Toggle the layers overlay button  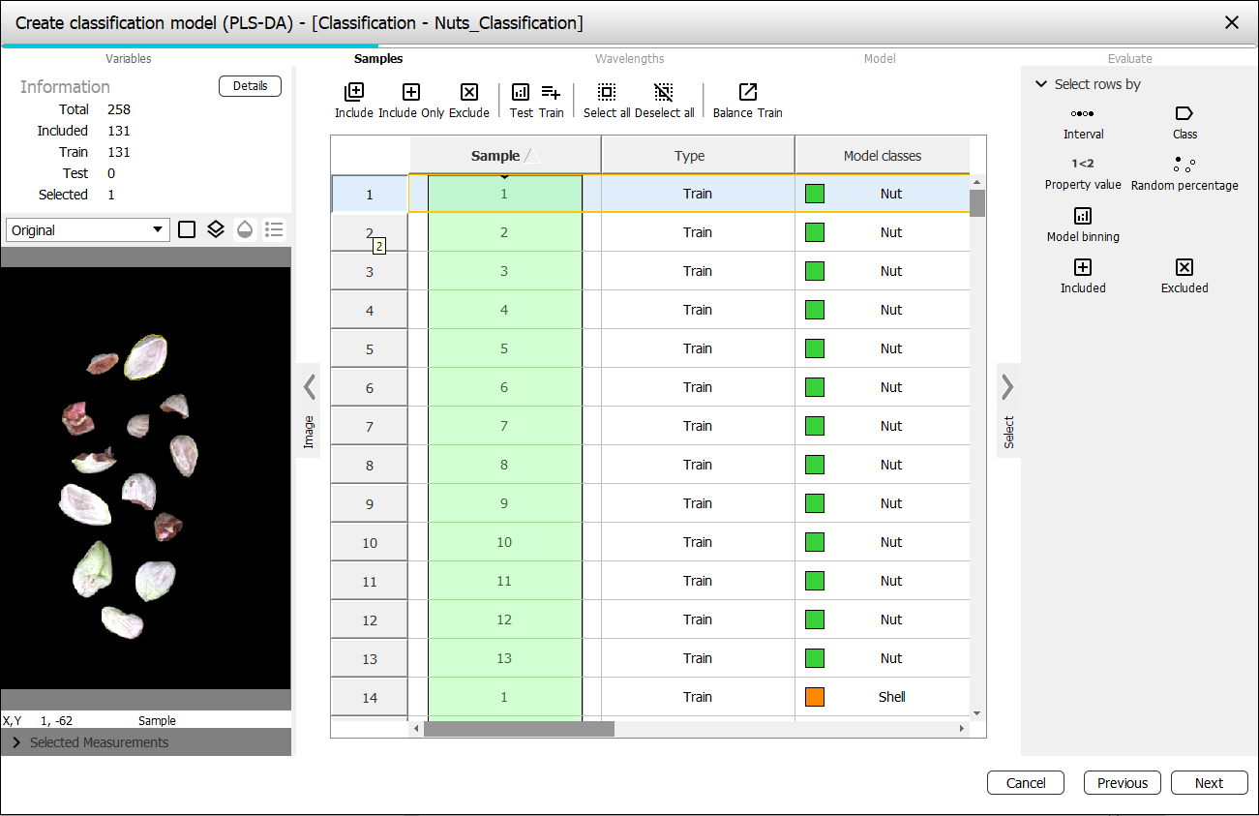pyautogui.click(x=216, y=229)
